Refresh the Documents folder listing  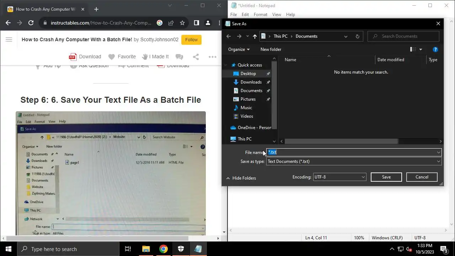pos(357,36)
